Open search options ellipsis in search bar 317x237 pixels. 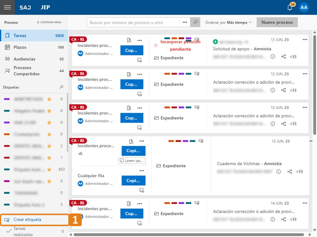click(x=185, y=22)
